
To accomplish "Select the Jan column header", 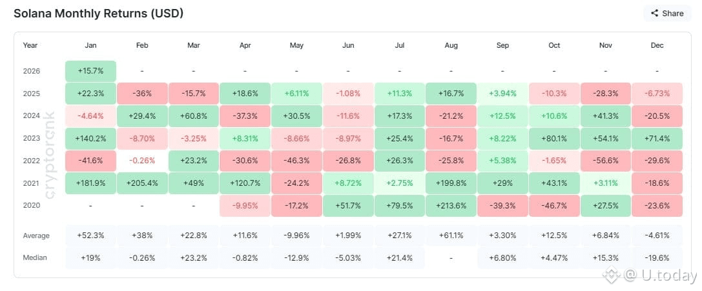I will coord(90,45).
